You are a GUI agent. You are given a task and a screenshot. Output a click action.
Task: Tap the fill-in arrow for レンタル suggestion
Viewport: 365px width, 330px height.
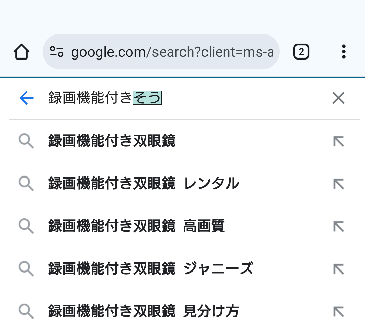click(338, 184)
